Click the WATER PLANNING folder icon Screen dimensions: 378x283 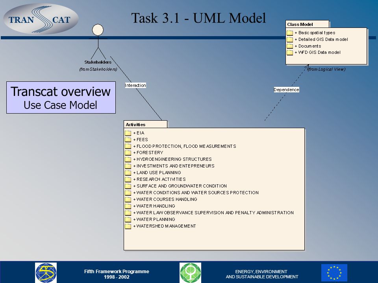pos(128,219)
